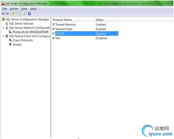Click Enabled status of Shared Memory
This screenshot has width=174, height=139.
tap(101, 25)
